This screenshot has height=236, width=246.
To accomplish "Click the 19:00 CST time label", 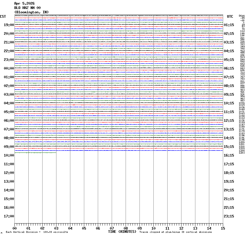I will tap(9, 25).
